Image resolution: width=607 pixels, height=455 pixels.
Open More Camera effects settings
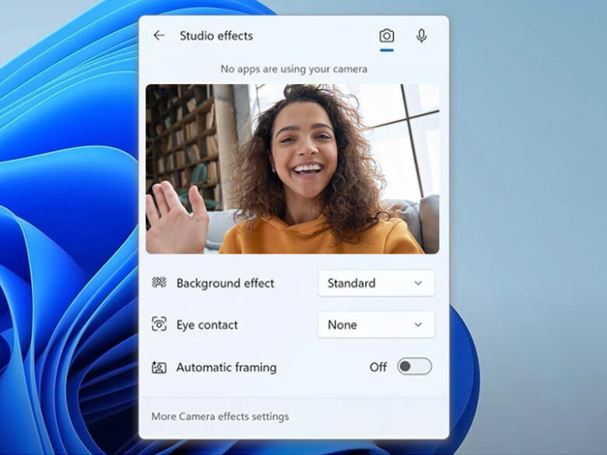pyautogui.click(x=219, y=416)
